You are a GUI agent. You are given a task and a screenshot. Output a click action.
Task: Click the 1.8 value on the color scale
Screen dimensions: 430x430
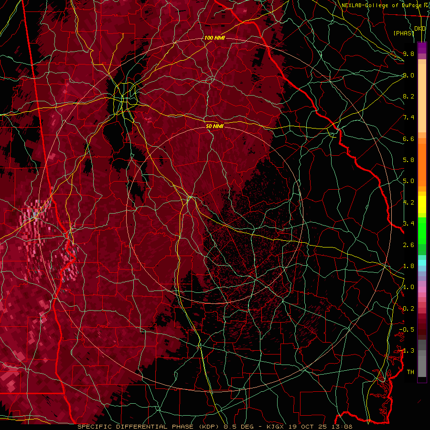[x=408, y=266]
